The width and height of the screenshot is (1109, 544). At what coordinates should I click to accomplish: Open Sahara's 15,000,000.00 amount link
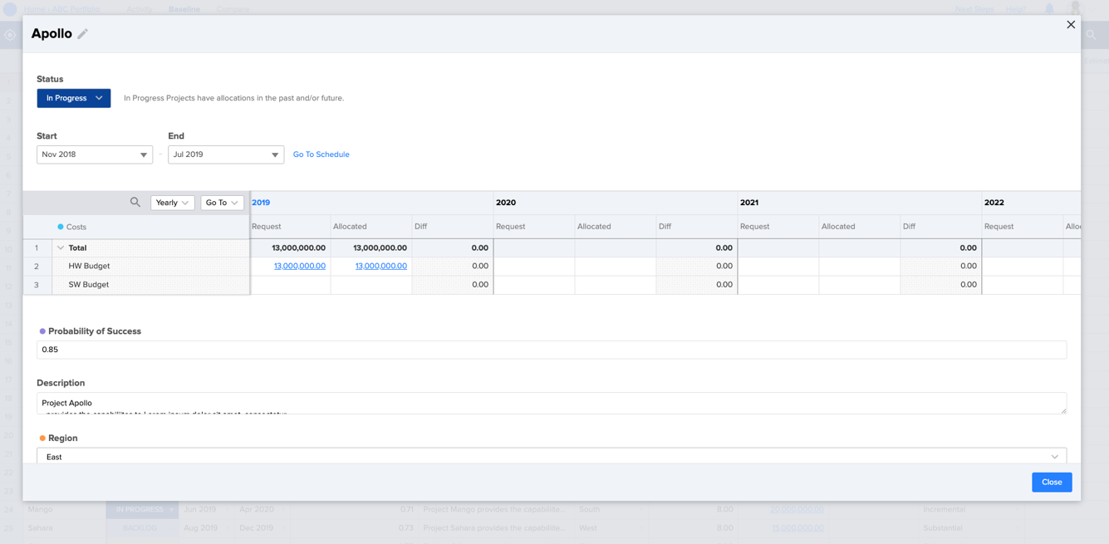[x=797, y=527]
